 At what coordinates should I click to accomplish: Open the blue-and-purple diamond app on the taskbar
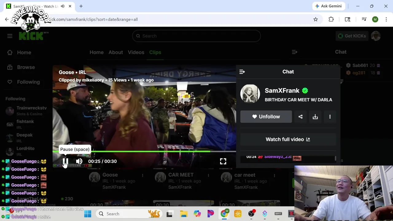tap(265, 214)
